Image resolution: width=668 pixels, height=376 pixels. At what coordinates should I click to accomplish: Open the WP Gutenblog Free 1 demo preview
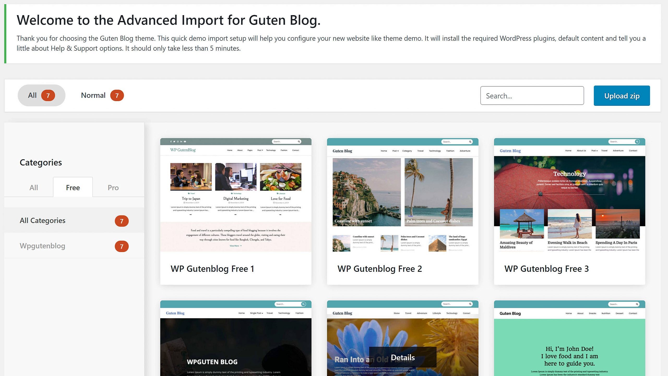pos(236,196)
